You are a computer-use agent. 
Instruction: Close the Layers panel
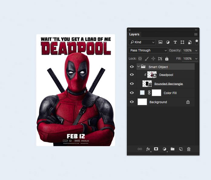coord(130,30)
